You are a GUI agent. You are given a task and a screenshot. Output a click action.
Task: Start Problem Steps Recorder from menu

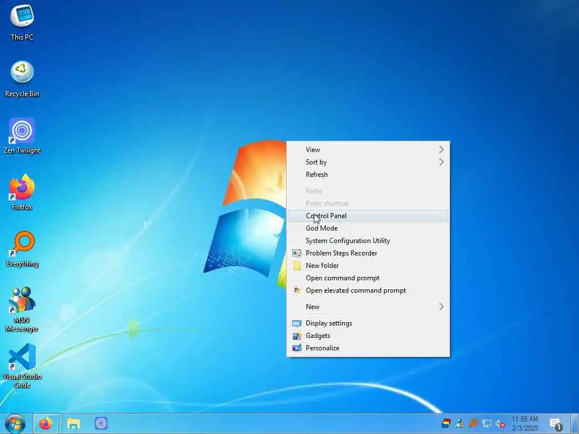368,253
